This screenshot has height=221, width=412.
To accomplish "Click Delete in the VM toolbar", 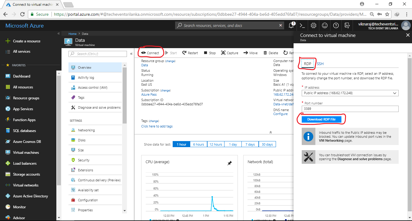I will coord(271,53).
